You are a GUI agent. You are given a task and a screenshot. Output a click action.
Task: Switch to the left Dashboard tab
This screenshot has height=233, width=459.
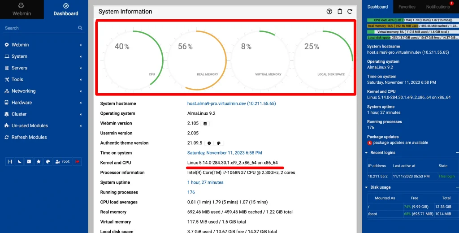(66, 9)
